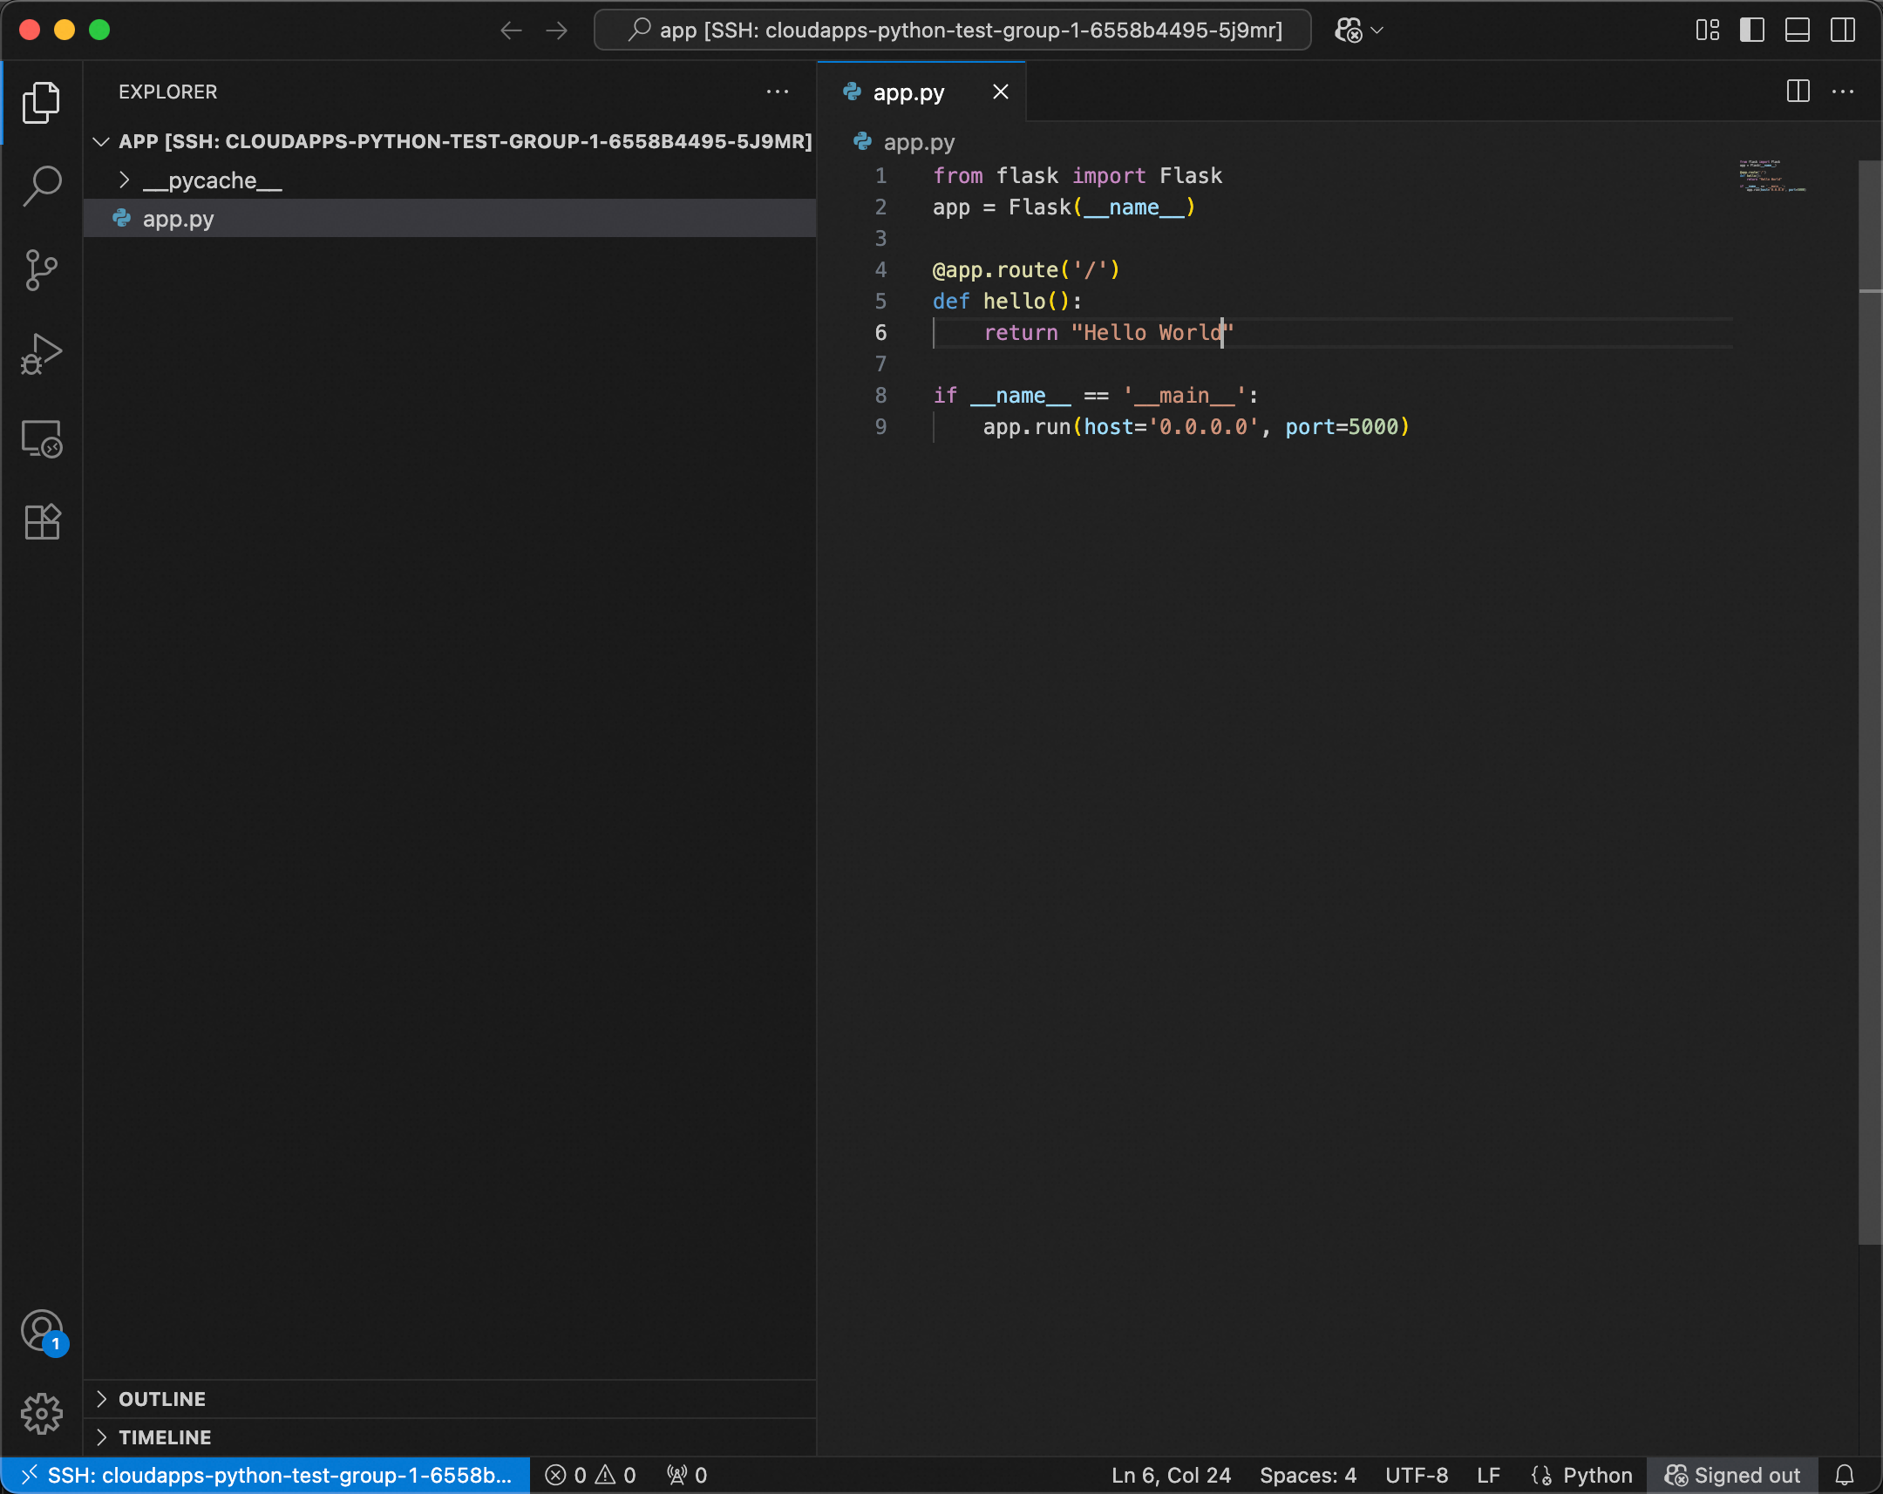The height and width of the screenshot is (1494, 1883).
Task: Open the Extensions view icon
Action: point(41,522)
